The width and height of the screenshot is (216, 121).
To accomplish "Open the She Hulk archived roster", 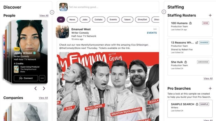I will click(190, 67).
